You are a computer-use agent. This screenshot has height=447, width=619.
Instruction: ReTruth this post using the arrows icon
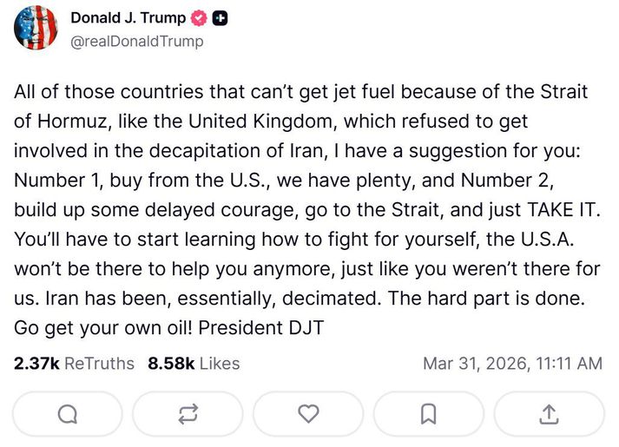click(188, 415)
